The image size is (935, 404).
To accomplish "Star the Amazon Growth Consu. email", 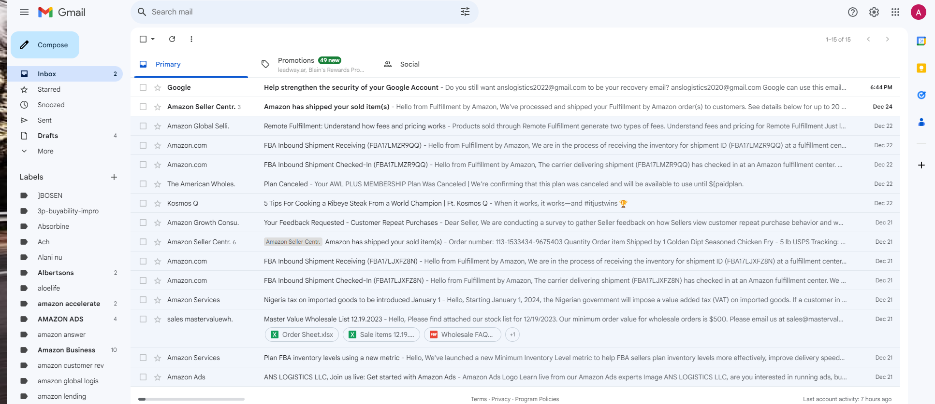I will click(x=158, y=223).
